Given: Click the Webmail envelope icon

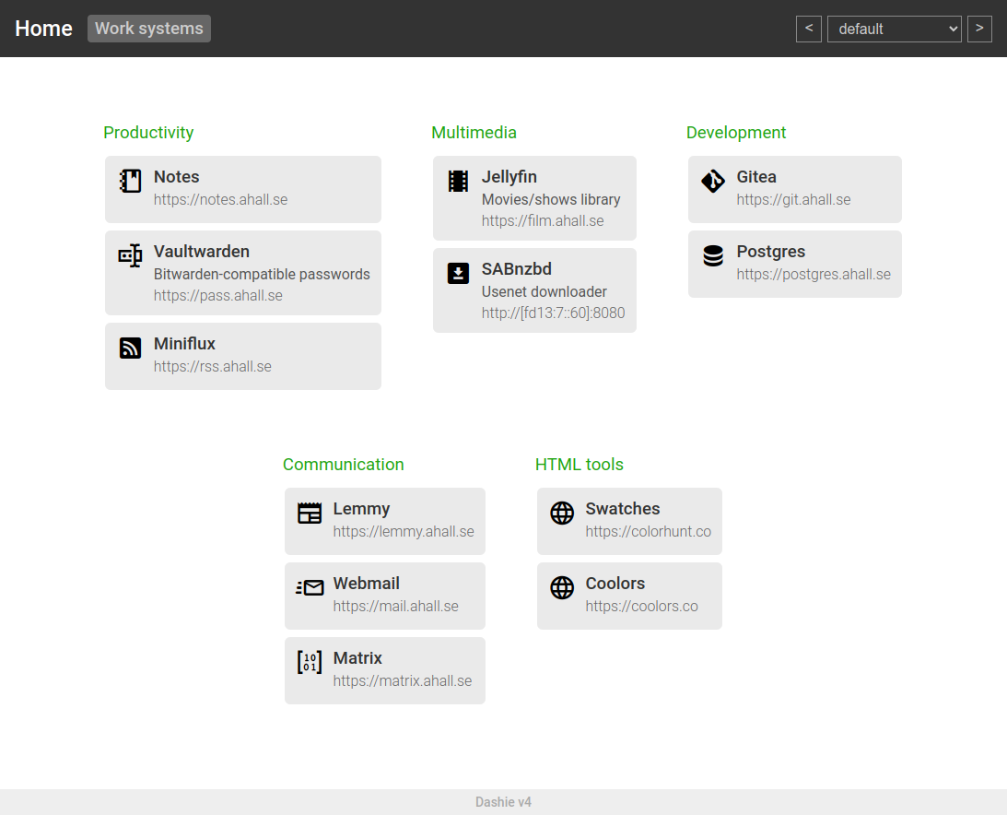Looking at the screenshot, I should point(310,587).
